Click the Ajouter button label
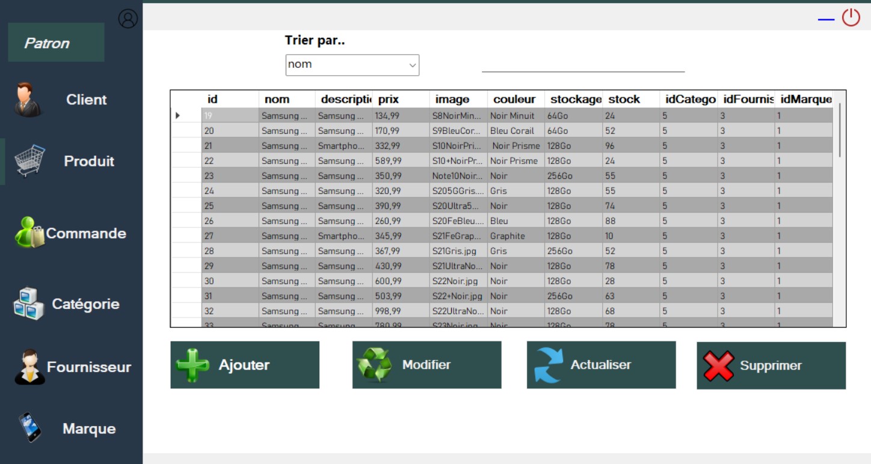This screenshot has height=464, width=871. coord(244,365)
